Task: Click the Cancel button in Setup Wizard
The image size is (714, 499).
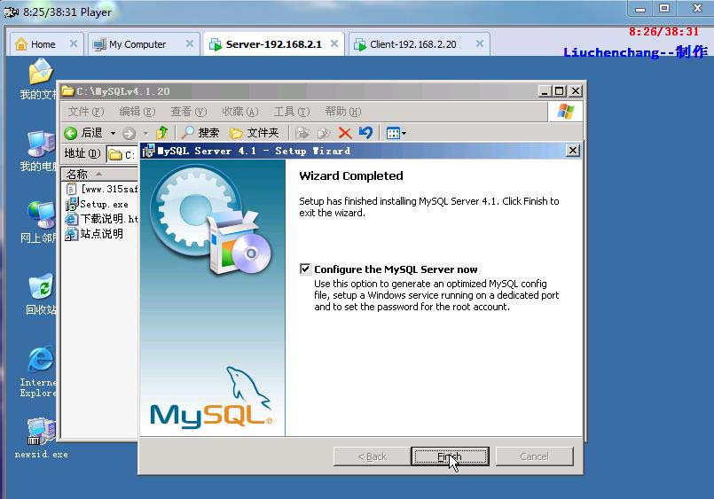Action: click(x=534, y=456)
